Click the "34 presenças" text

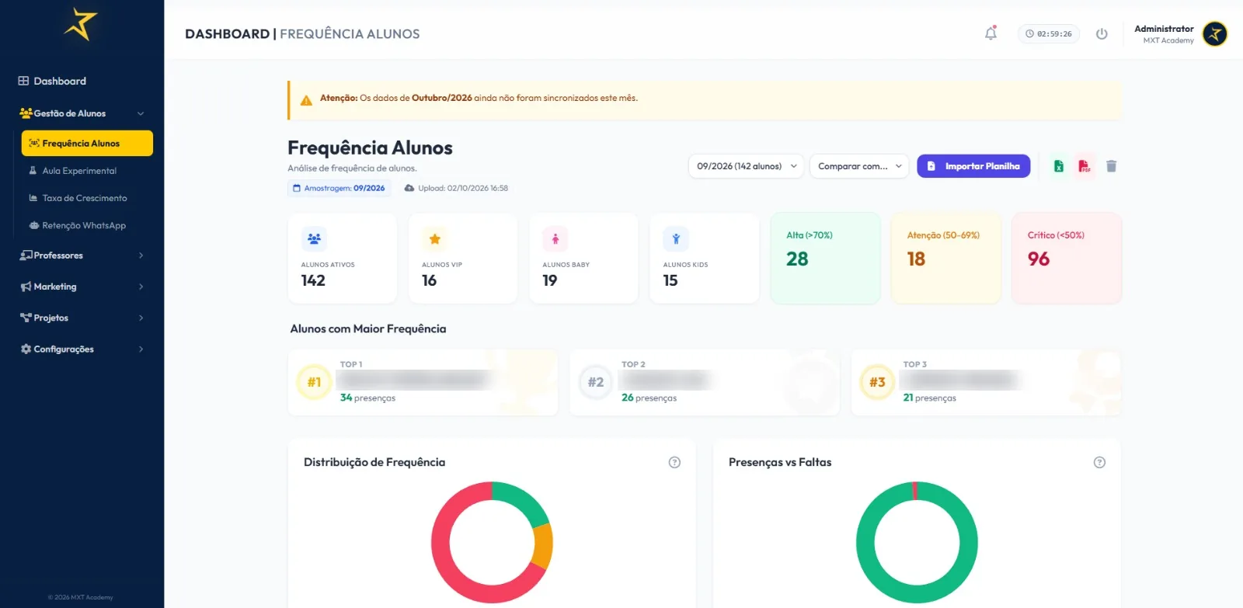click(367, 398)
